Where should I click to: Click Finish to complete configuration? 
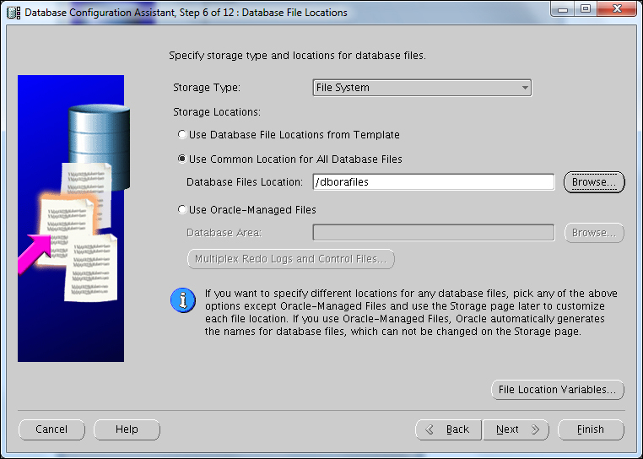pyautogui.click(x=590, y=429)
